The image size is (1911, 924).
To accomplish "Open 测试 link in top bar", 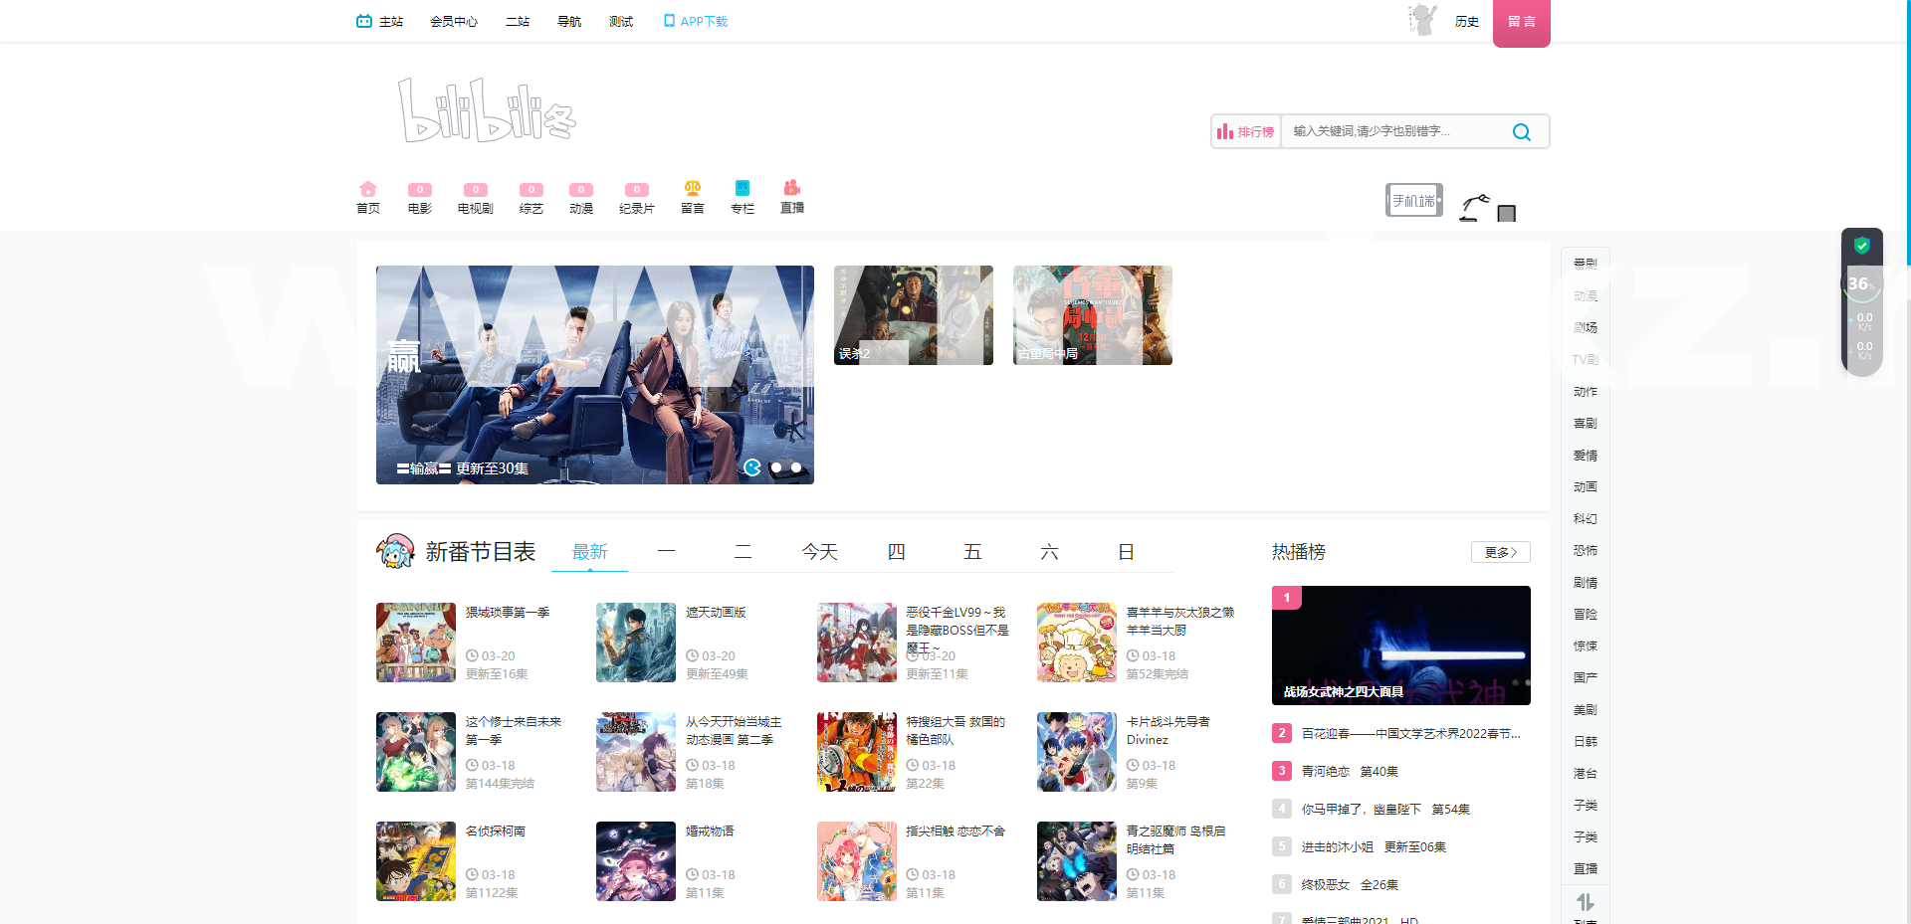I will click(x=621, y=21).
